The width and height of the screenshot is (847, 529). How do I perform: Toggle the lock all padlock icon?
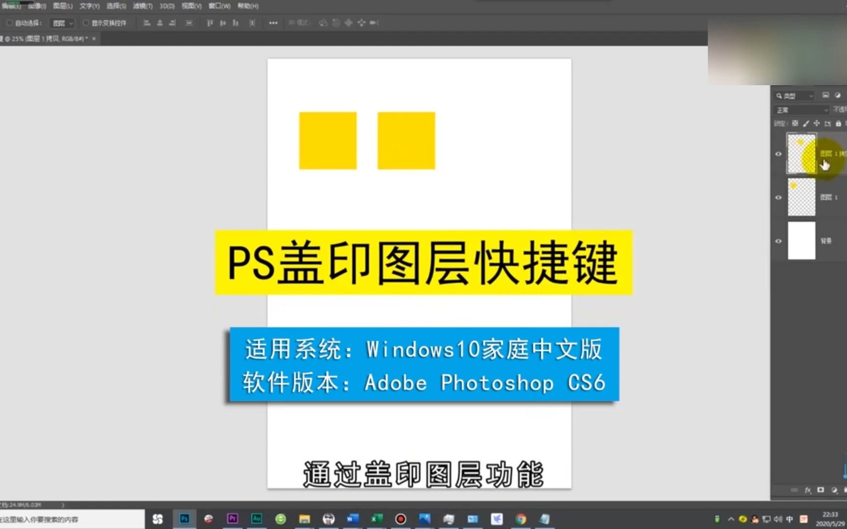[838, 123]
